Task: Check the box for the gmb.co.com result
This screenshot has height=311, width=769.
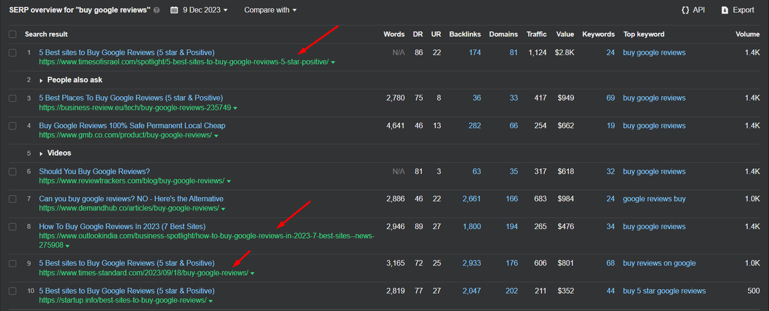Action: tap(13, 125)
